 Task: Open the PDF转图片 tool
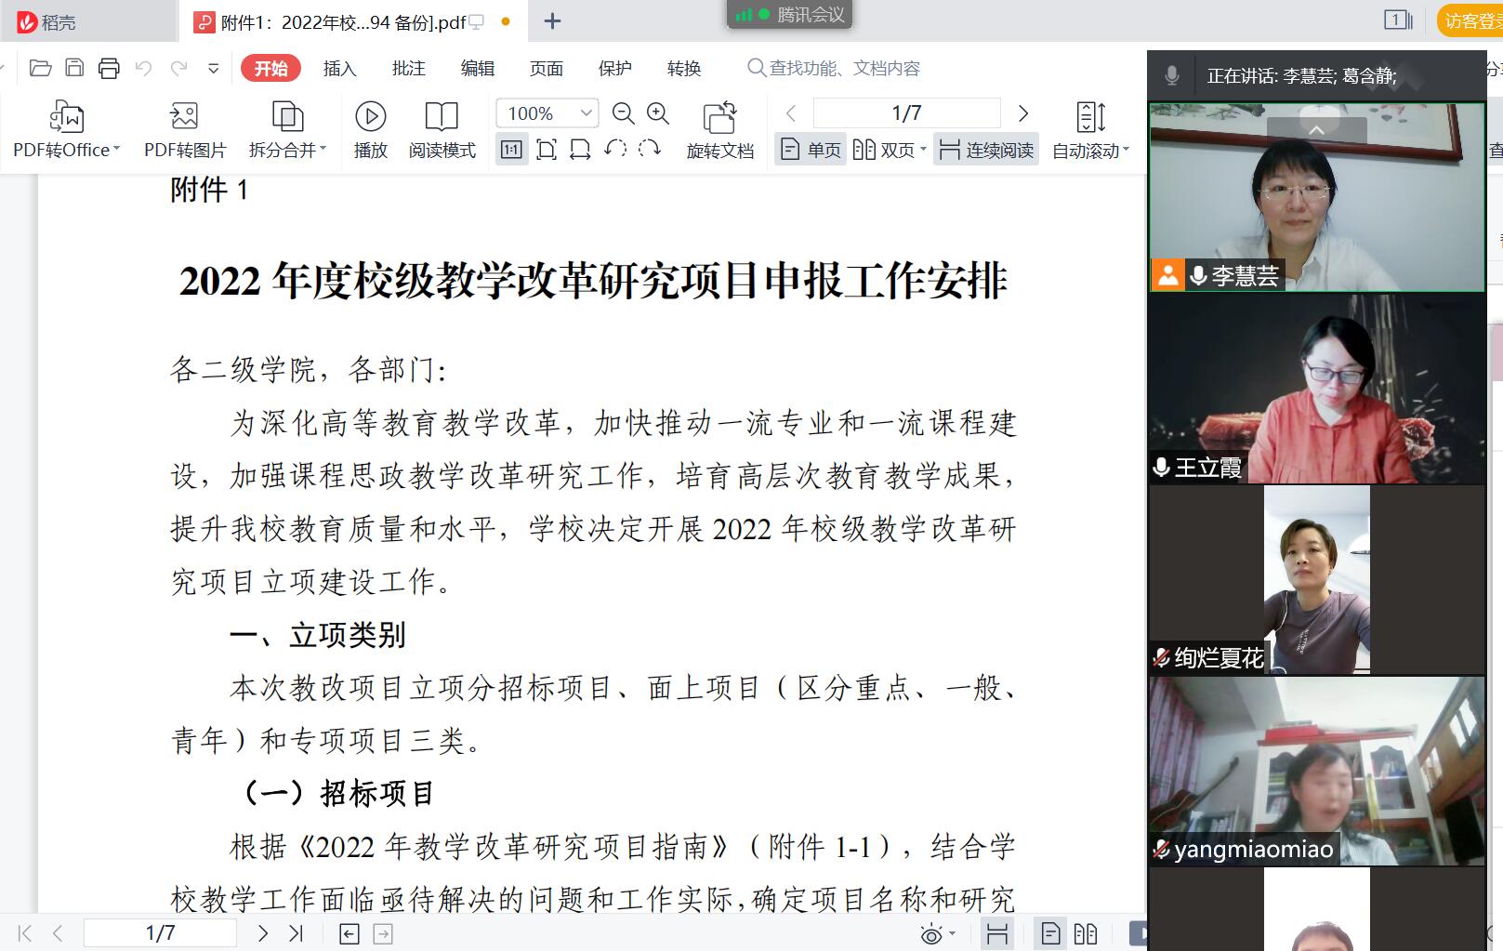184,117
